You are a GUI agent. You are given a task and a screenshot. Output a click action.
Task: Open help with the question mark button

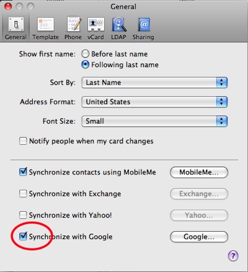pyautogui.click(x=233, y=256)
